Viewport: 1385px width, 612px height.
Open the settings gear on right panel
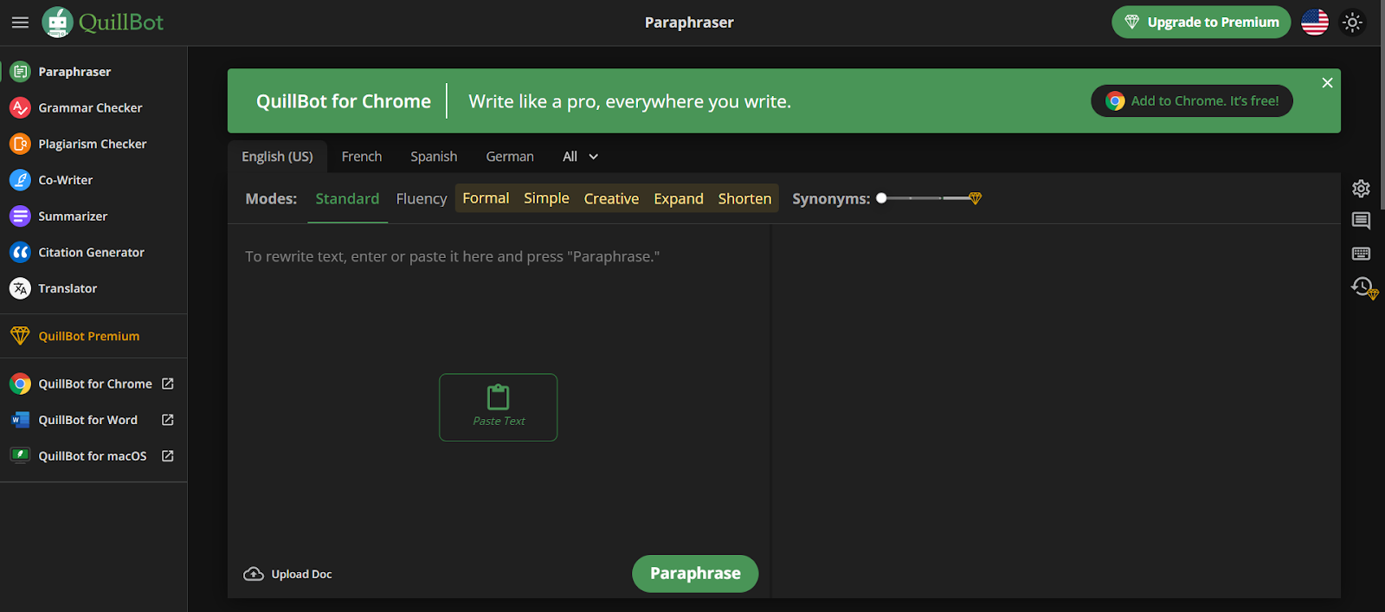point(1361,189)
